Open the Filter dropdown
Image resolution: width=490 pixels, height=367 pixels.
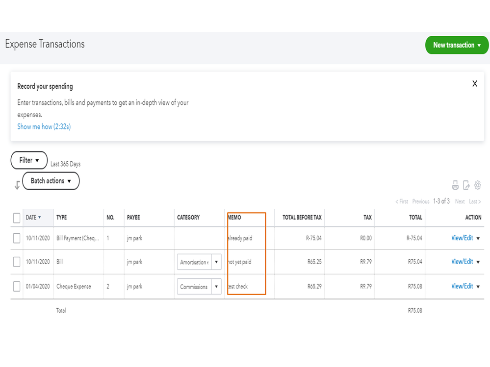coord(29,160)
